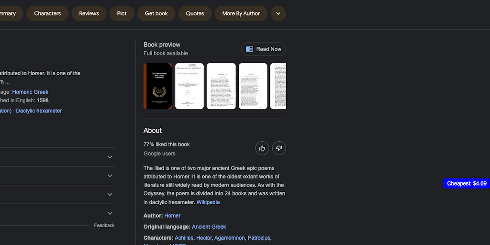Screen dimensions: 490x245
Task: Click the thumbs up like icon
Action: (262, 148)
